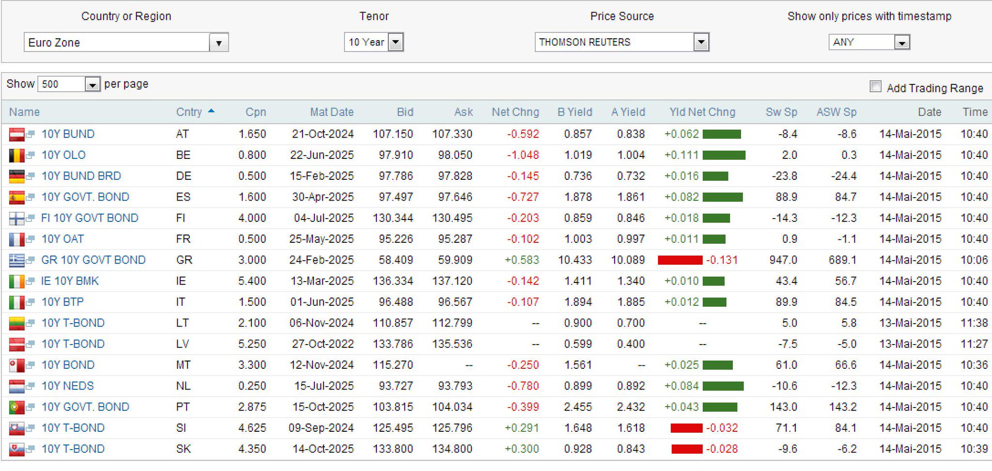Open the popup window icon beside 10Y NEDS
This screenshot has height=471, width=992.
point(31,386)
